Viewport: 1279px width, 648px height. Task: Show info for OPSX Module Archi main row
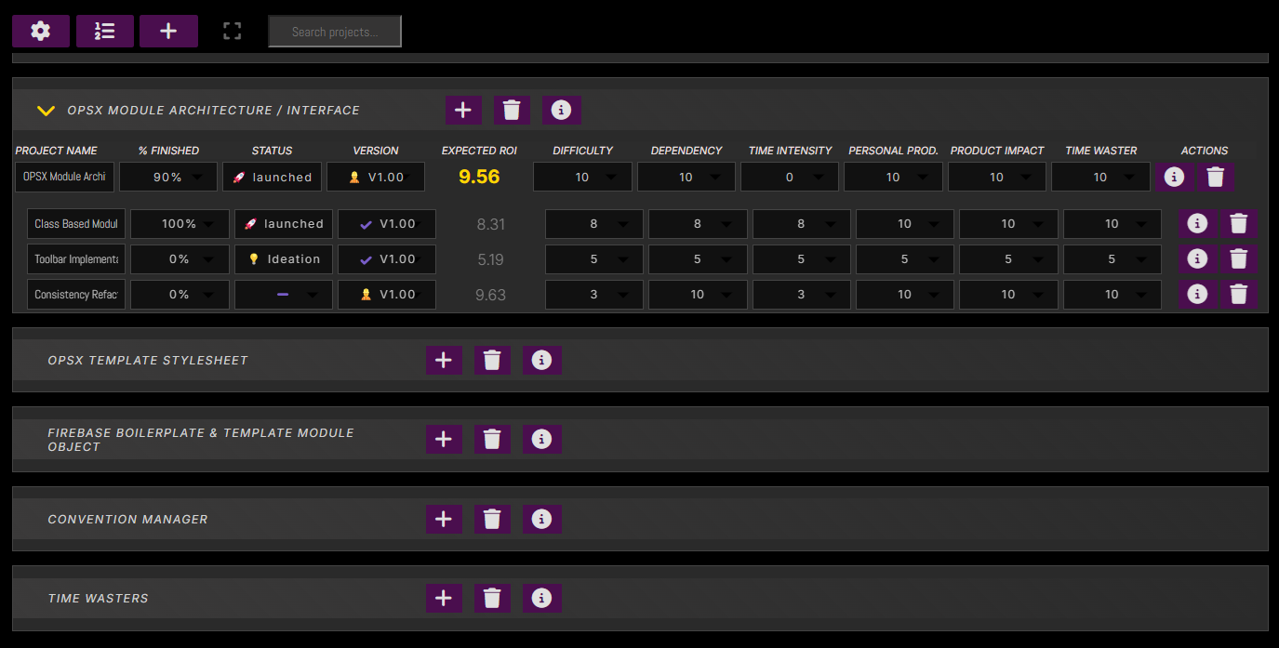[1174, 177]
